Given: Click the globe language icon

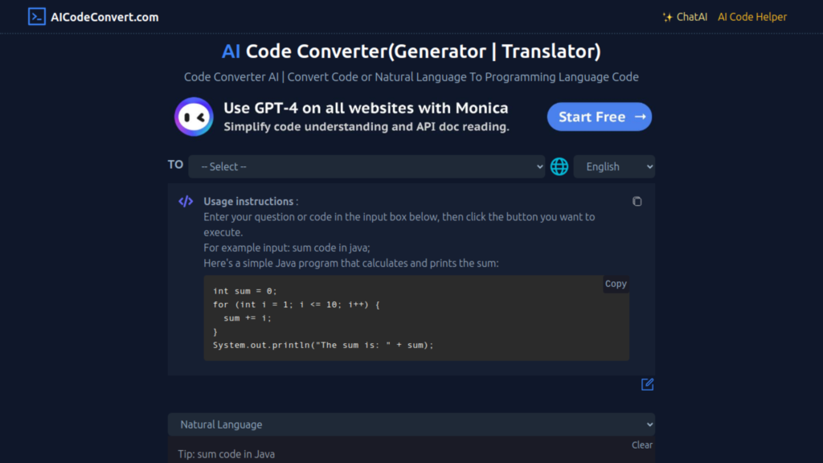Looking at the screenshot, I should click(x=559, y=166).
